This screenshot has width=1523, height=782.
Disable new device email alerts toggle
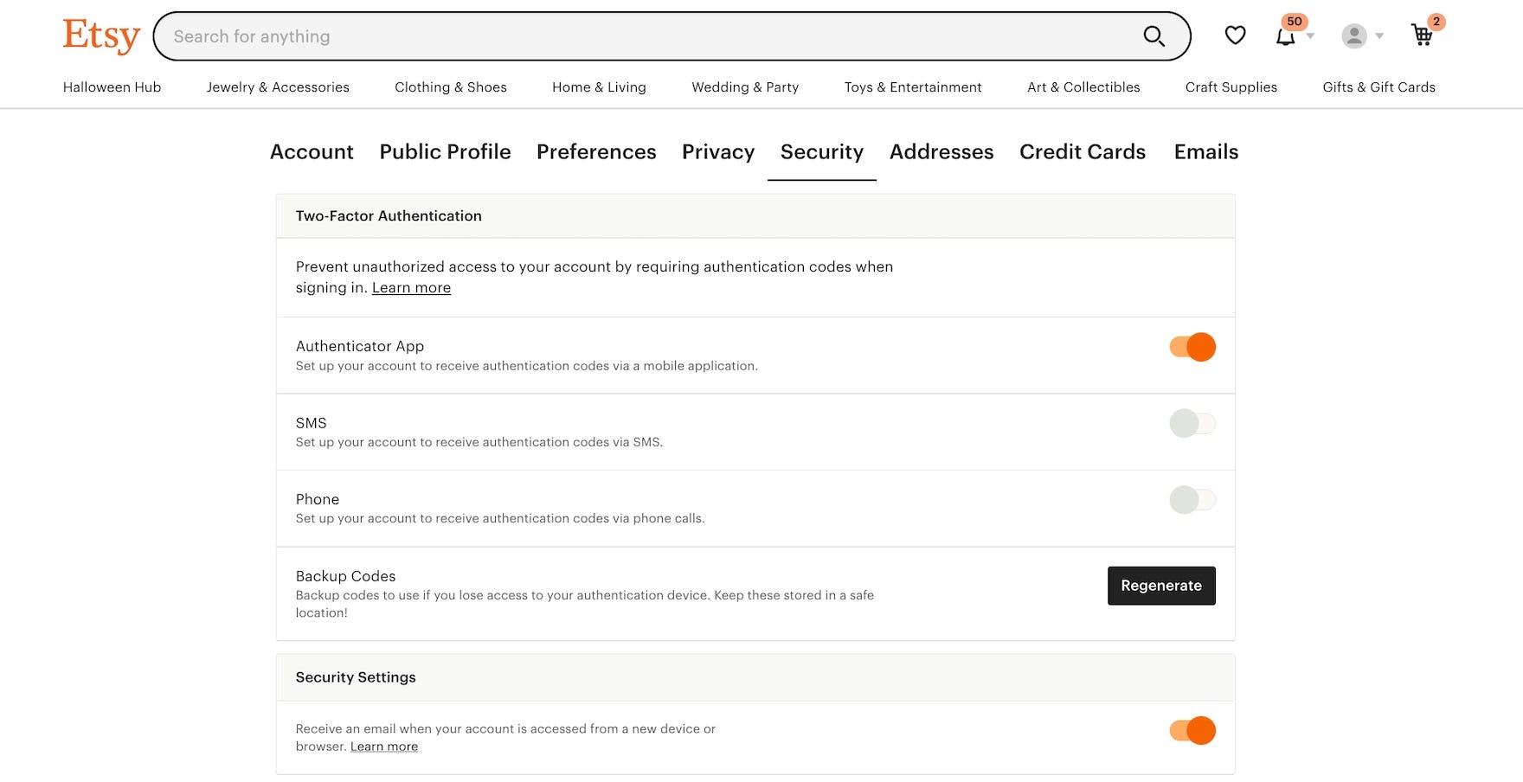coord(1192,730)
